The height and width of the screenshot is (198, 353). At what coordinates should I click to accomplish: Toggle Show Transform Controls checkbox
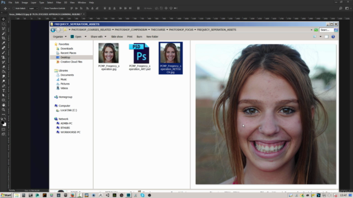42,8
